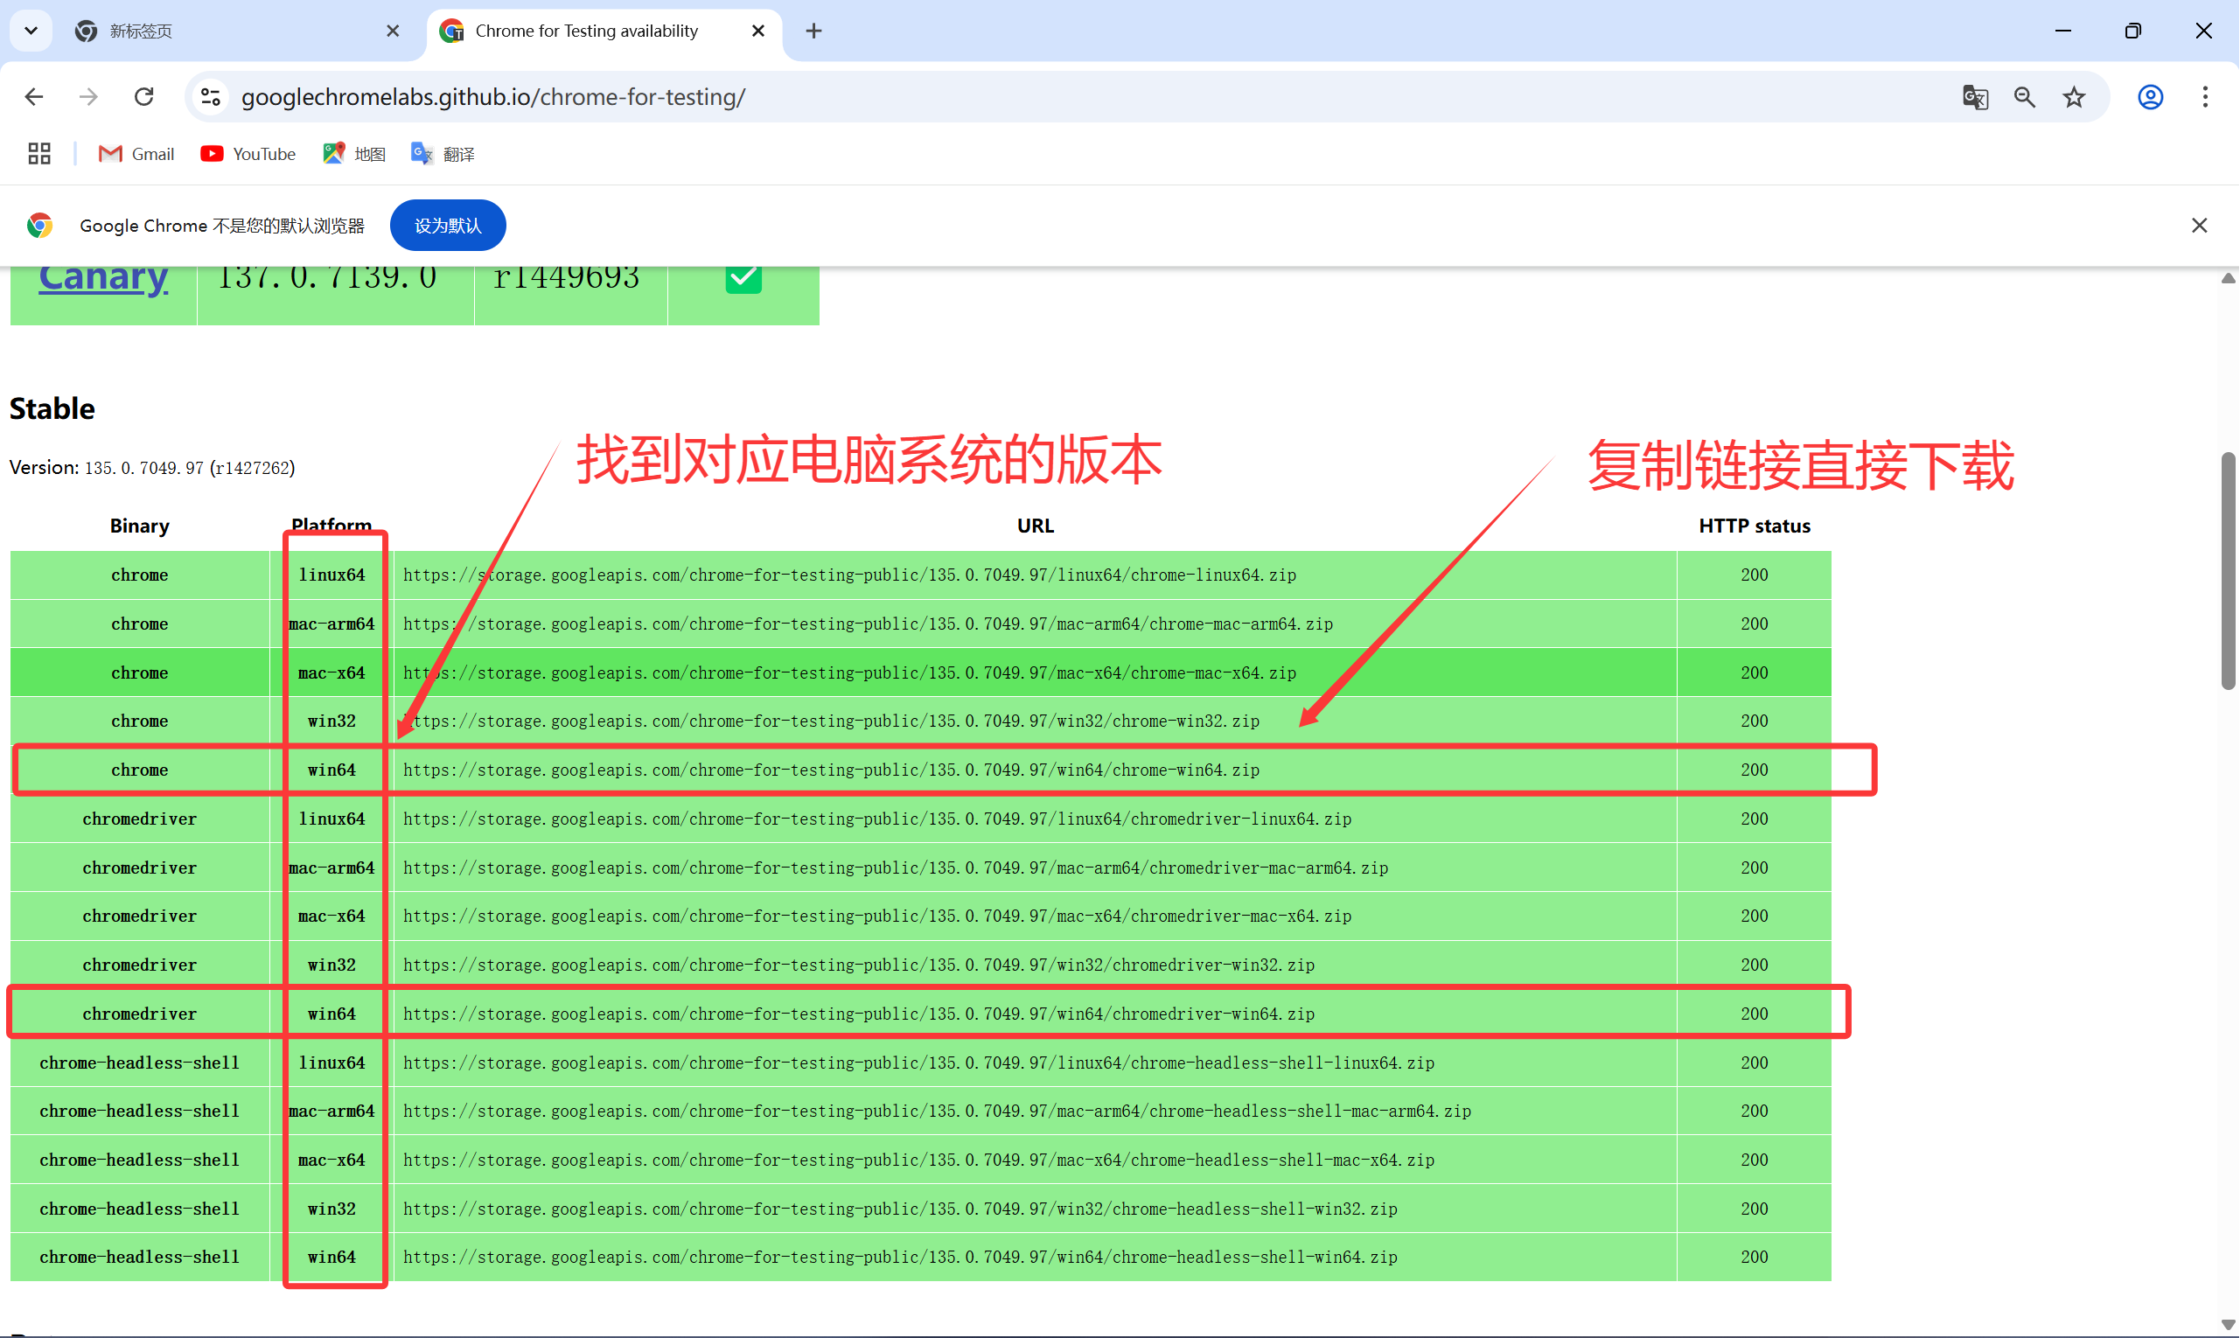Open a new tab with plus button
This screenshot has width=2240, height=1338.
(813, 31)
